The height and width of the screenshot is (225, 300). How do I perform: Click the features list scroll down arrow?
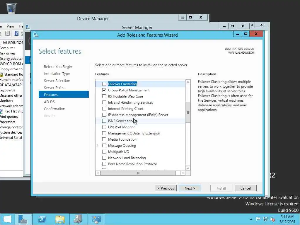coord(188,168)
